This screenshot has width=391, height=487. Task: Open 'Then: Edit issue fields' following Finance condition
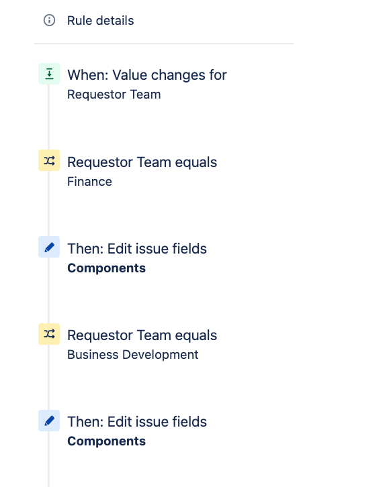point(137,249)
